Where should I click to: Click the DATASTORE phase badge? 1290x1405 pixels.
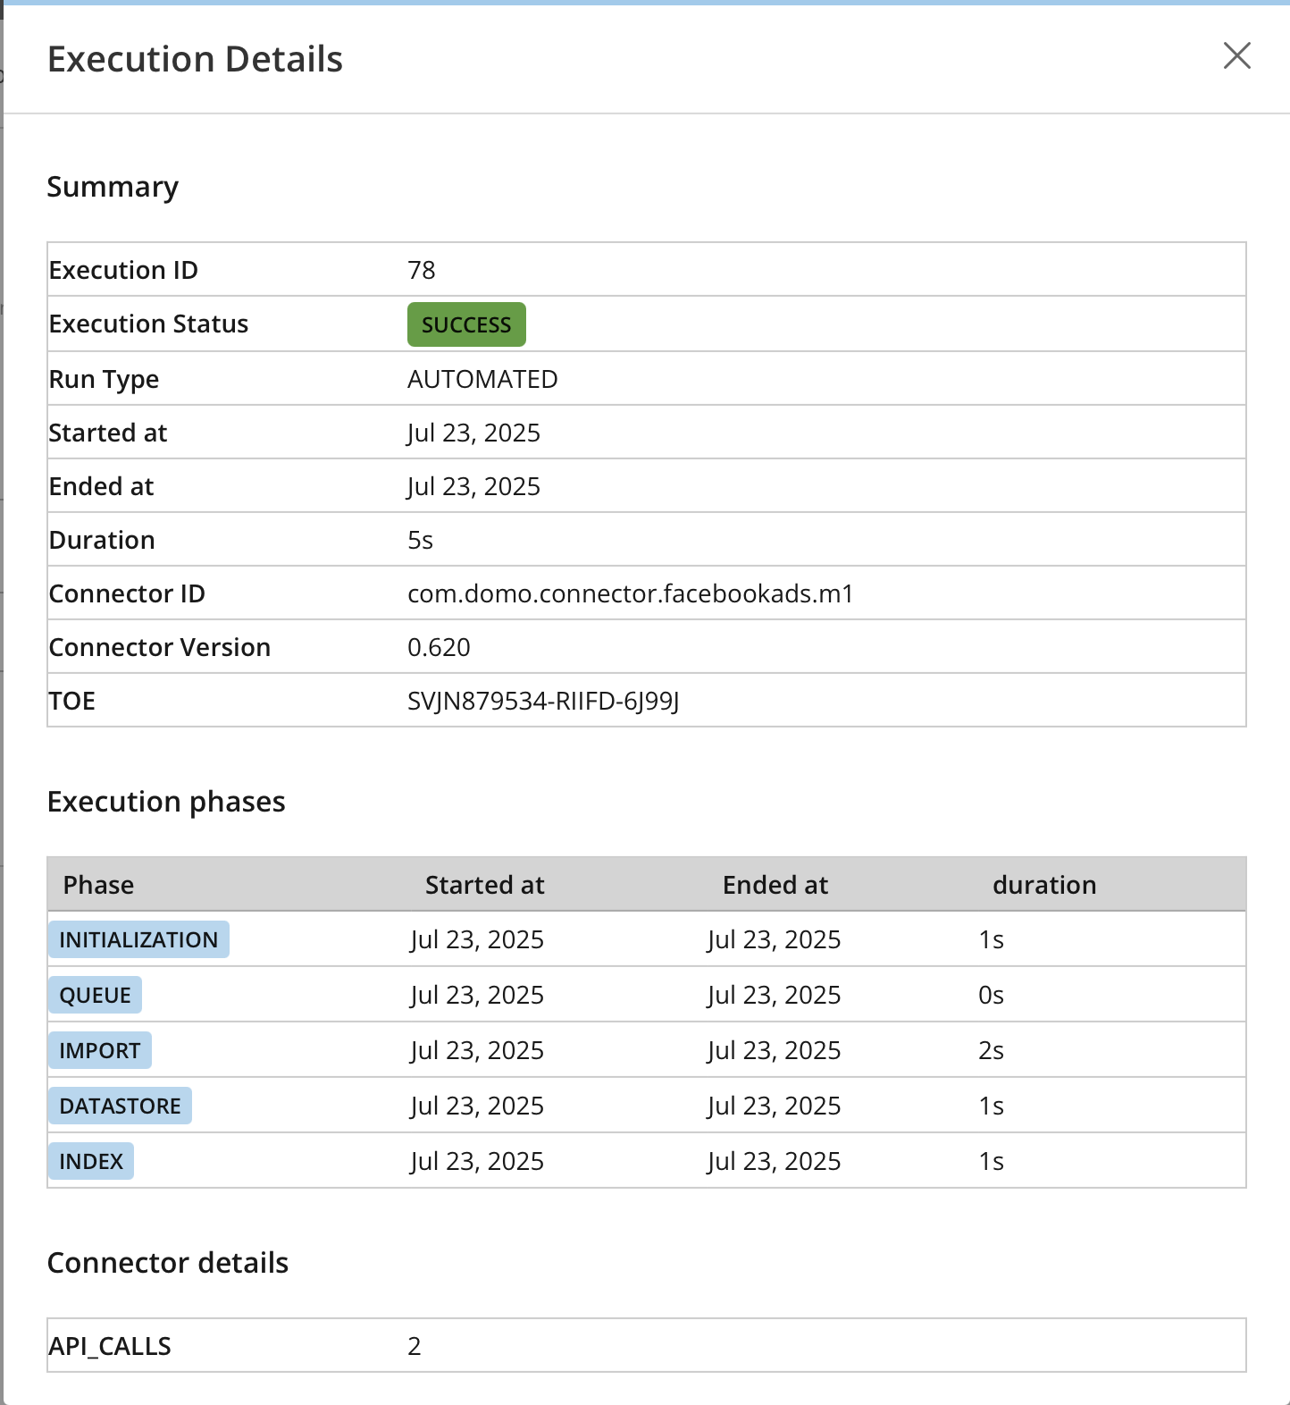(x=120, y=1106)
